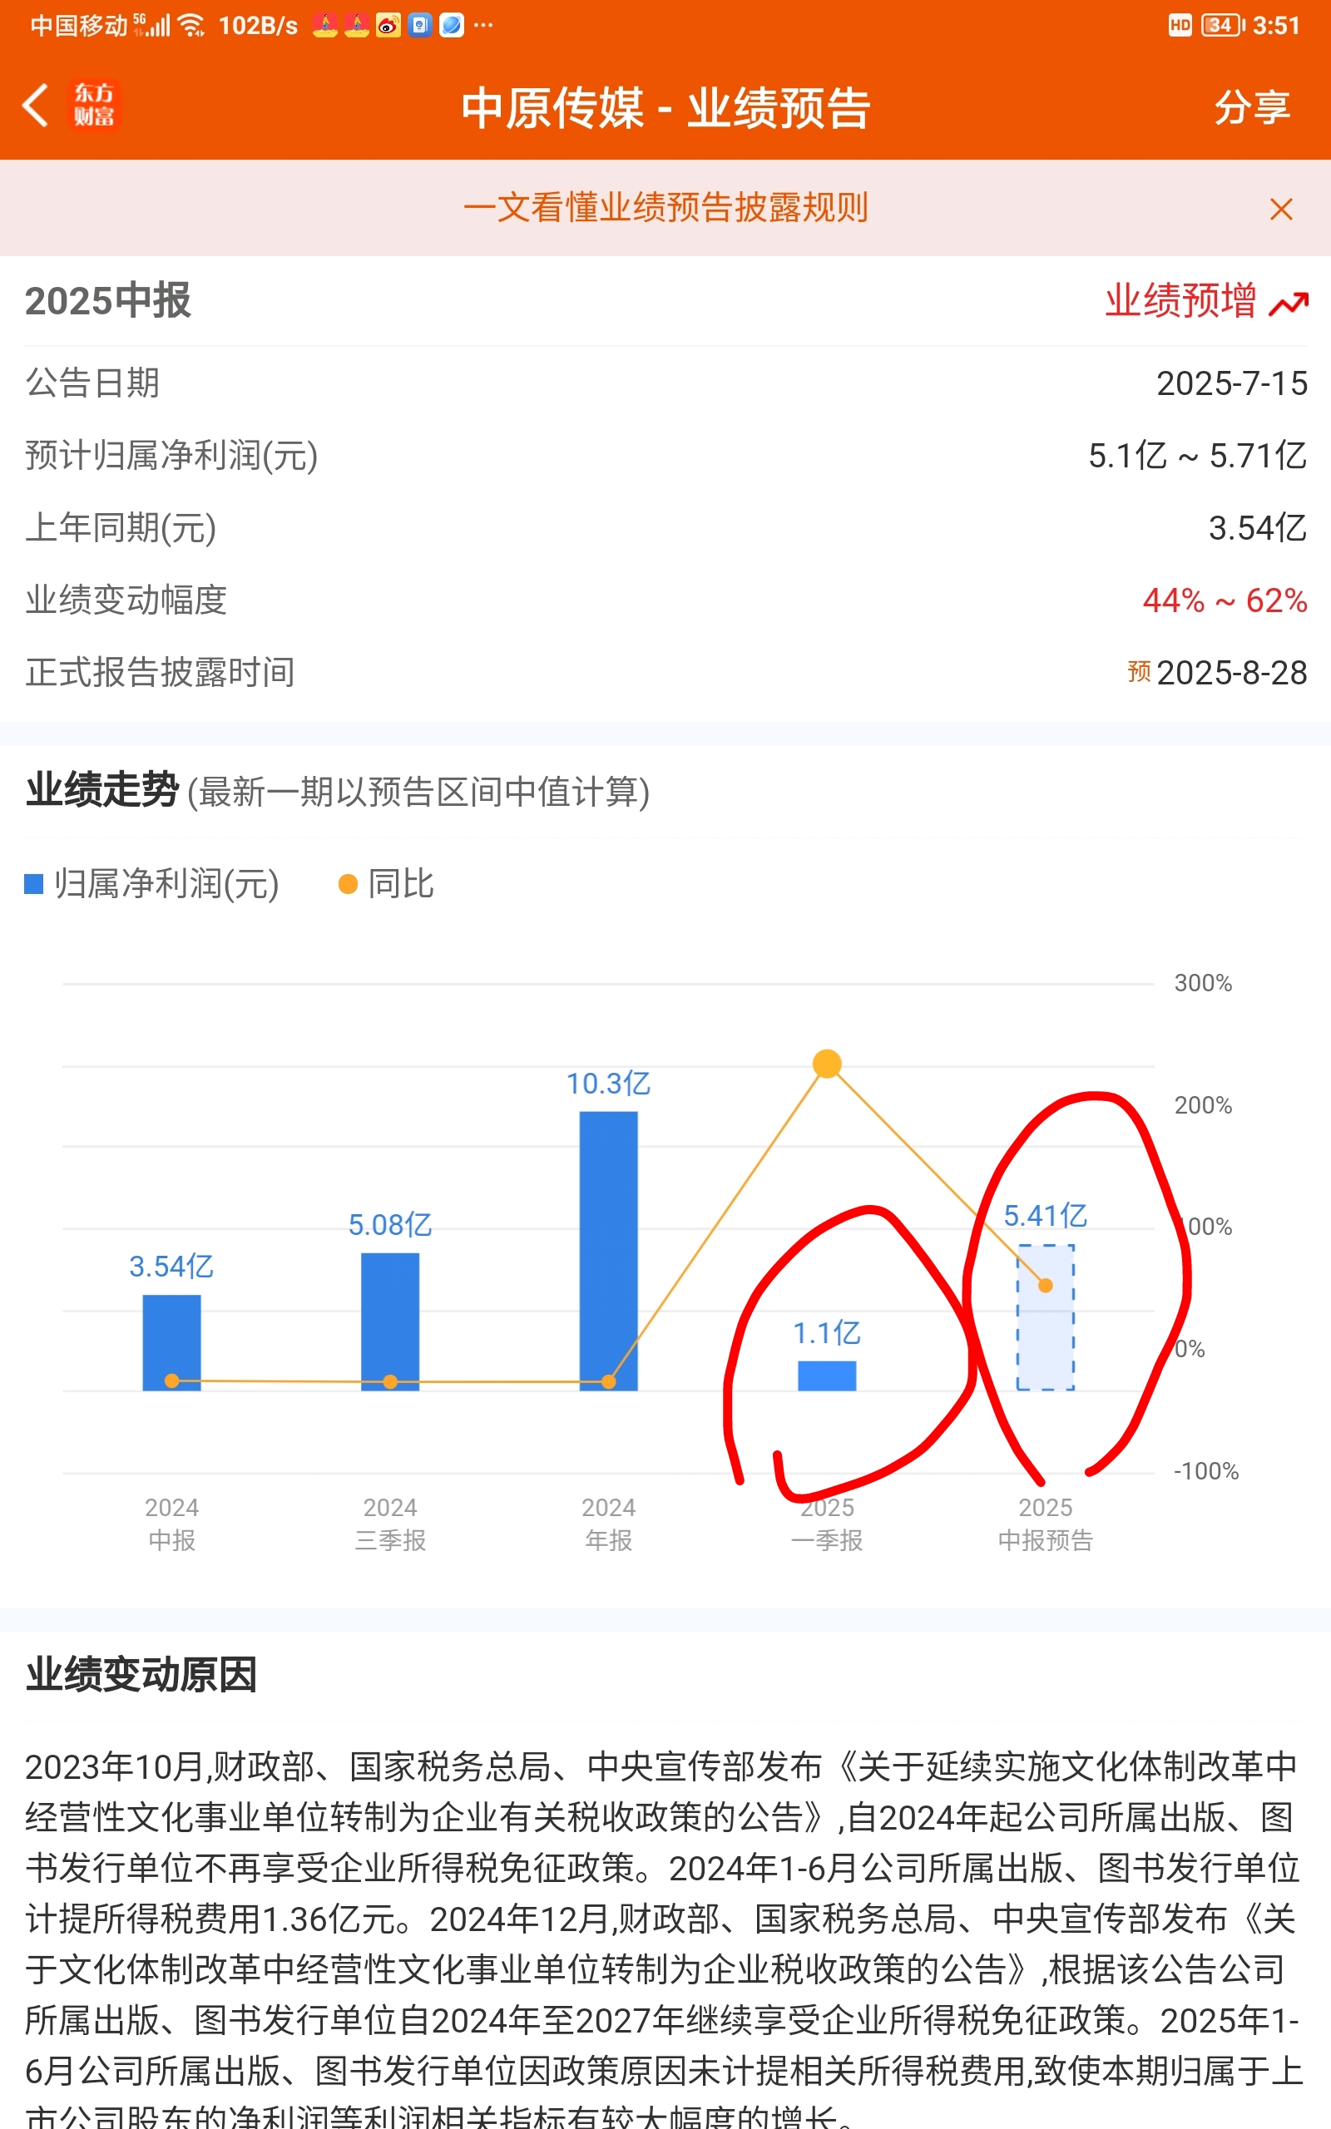The height and width of the screenshot is (2129, 1331).
Task: Tap the orange point on the forecast bar
Action: (1046, 1286)
